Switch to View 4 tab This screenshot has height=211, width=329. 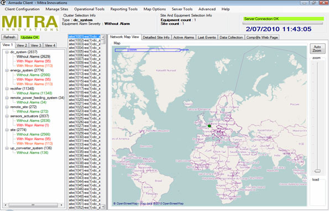click(50, 45)
